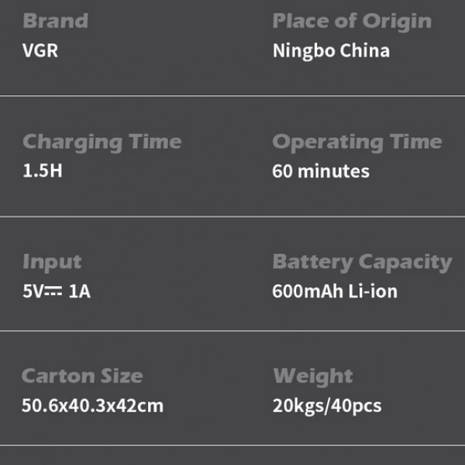Click the Battery Capacity heading
Screen dimensions: 465x465
tap(363, 263)
